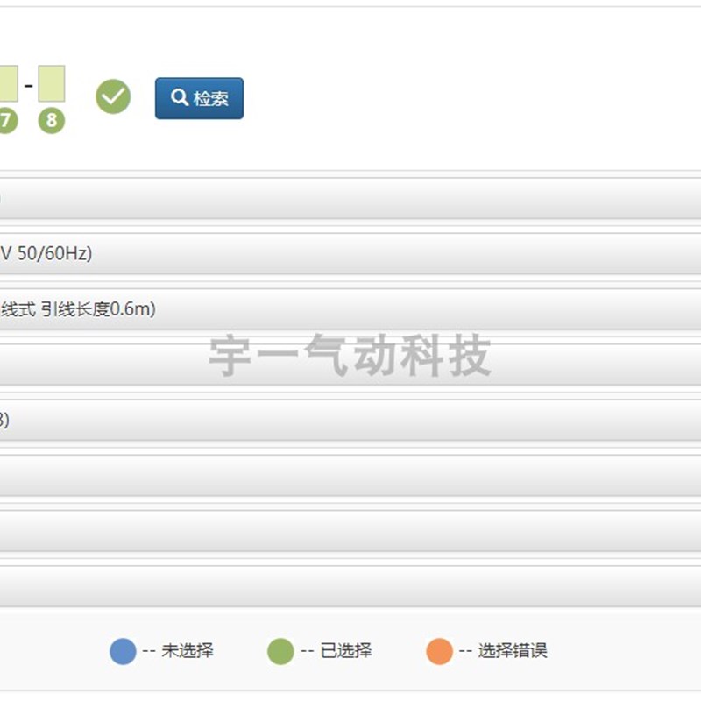Expand the V 50/60Hz option bar
The image size is (701, 701).
coord(350,255)
